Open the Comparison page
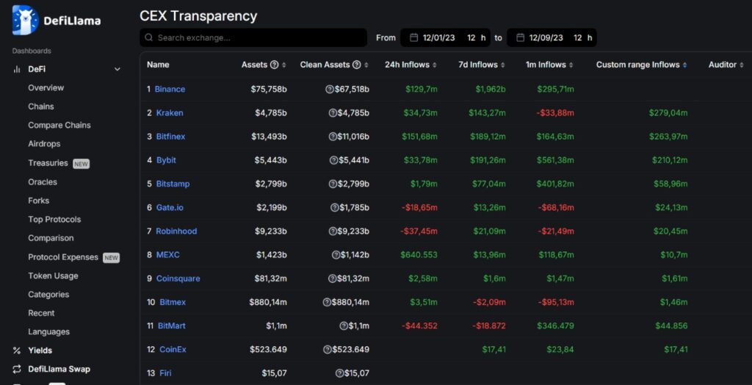Screen dimensions: 752x385 point(51,238)
